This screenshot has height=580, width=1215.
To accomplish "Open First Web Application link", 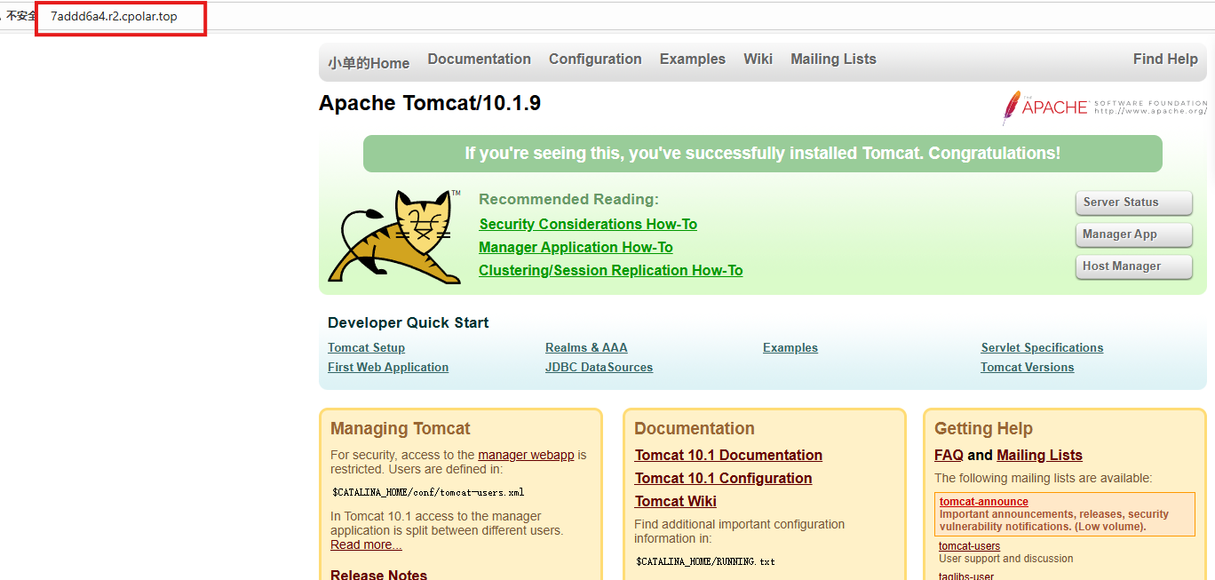I will [388, 368].
